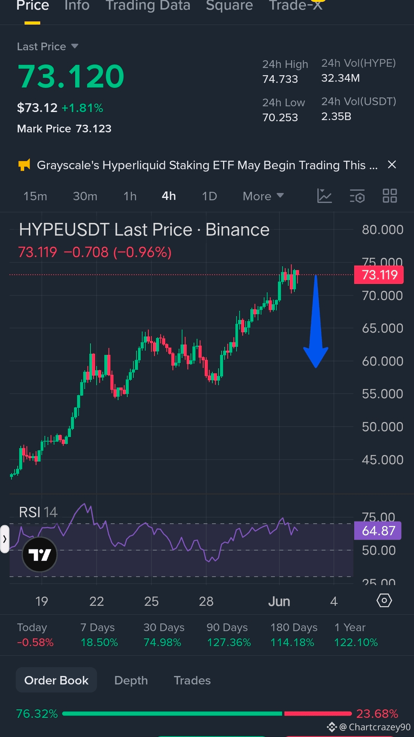Expand the side panel arrow handle
Screen dimensions: 414x737
pyautogui.click(x=5, y=539)
